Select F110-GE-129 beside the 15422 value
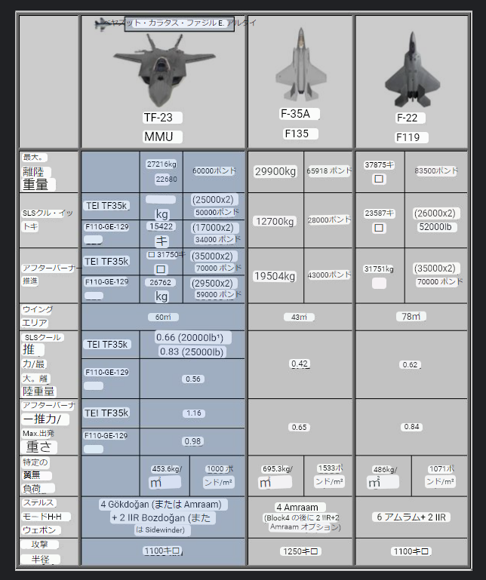486x580 pixels. (x=106, y=227)
